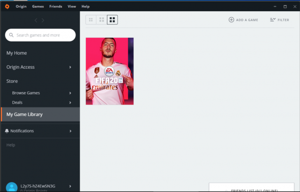
Task: Open the FIFA 20 game tile
Action: [110, 71]
